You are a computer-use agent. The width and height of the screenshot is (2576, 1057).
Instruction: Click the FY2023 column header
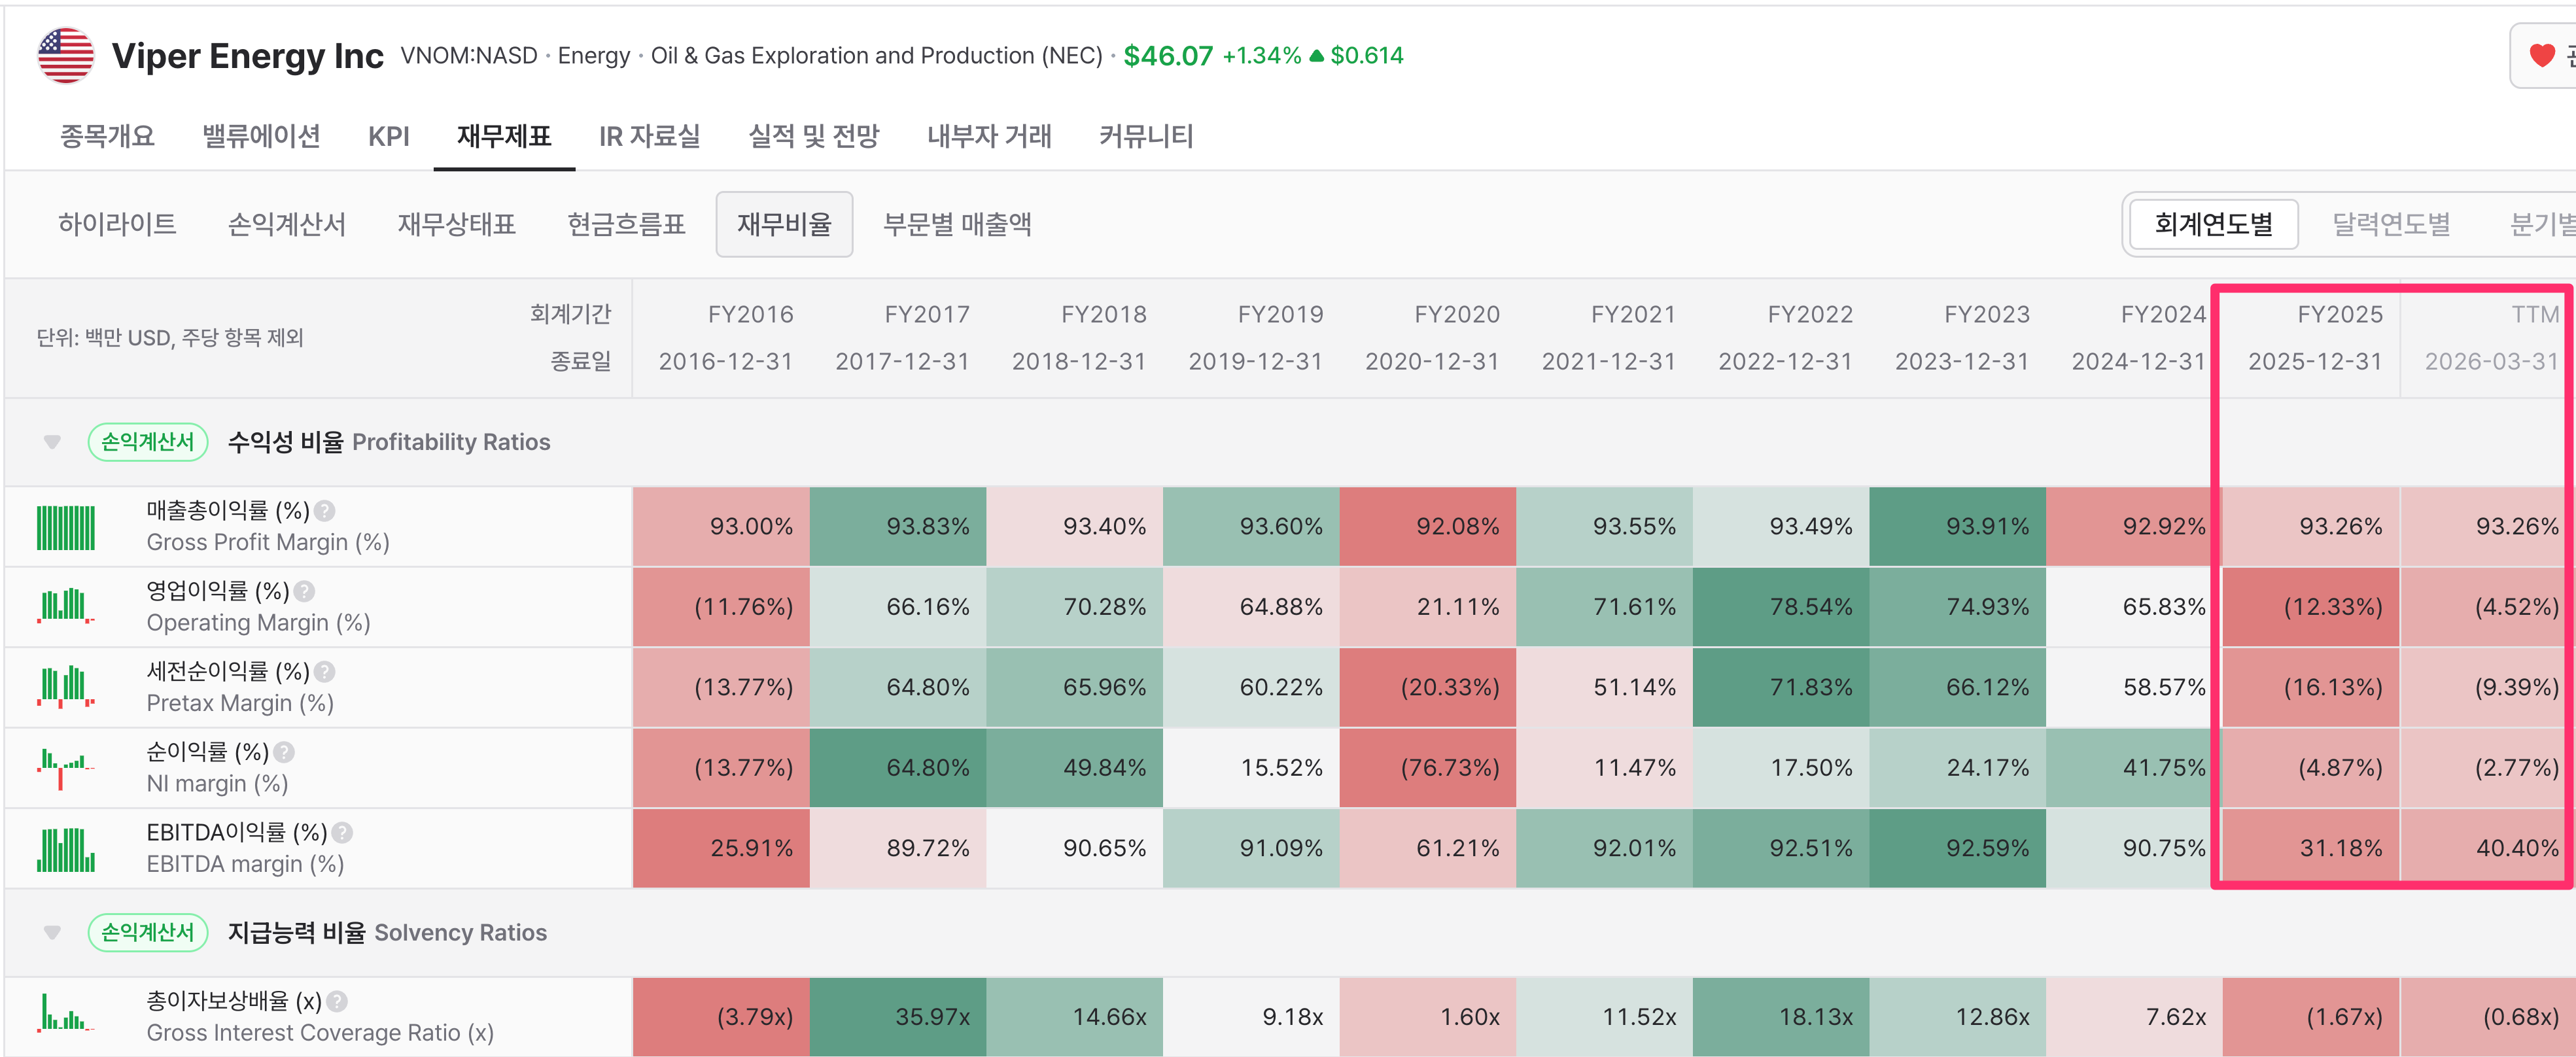[x=1987, y=315]
